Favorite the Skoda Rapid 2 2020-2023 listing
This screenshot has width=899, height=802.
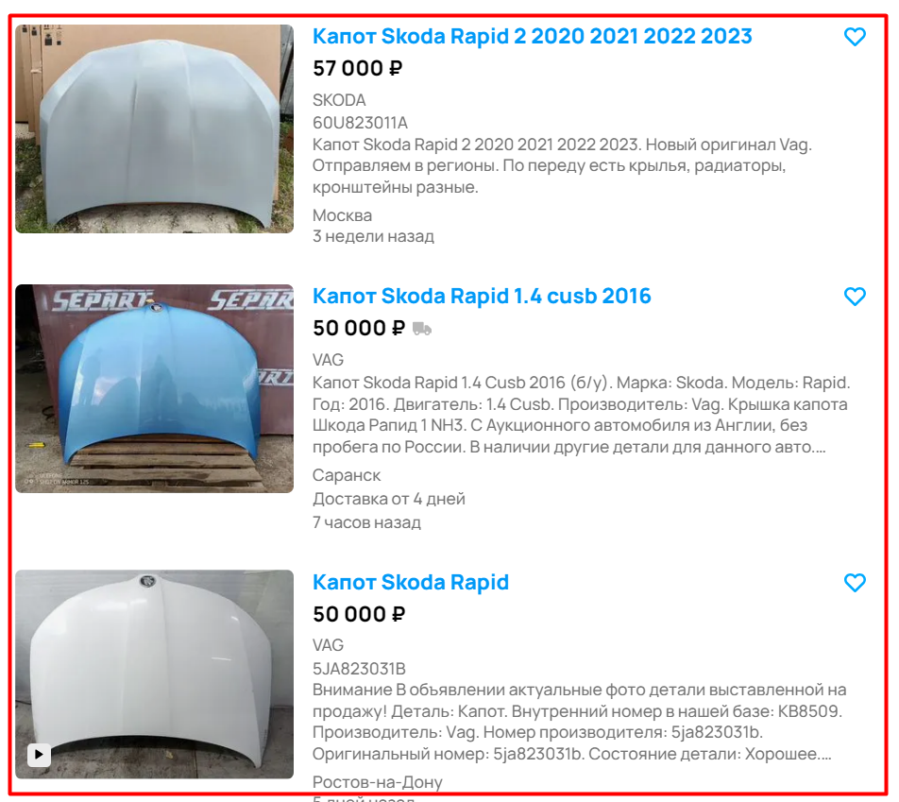click(x=855, y=37)
